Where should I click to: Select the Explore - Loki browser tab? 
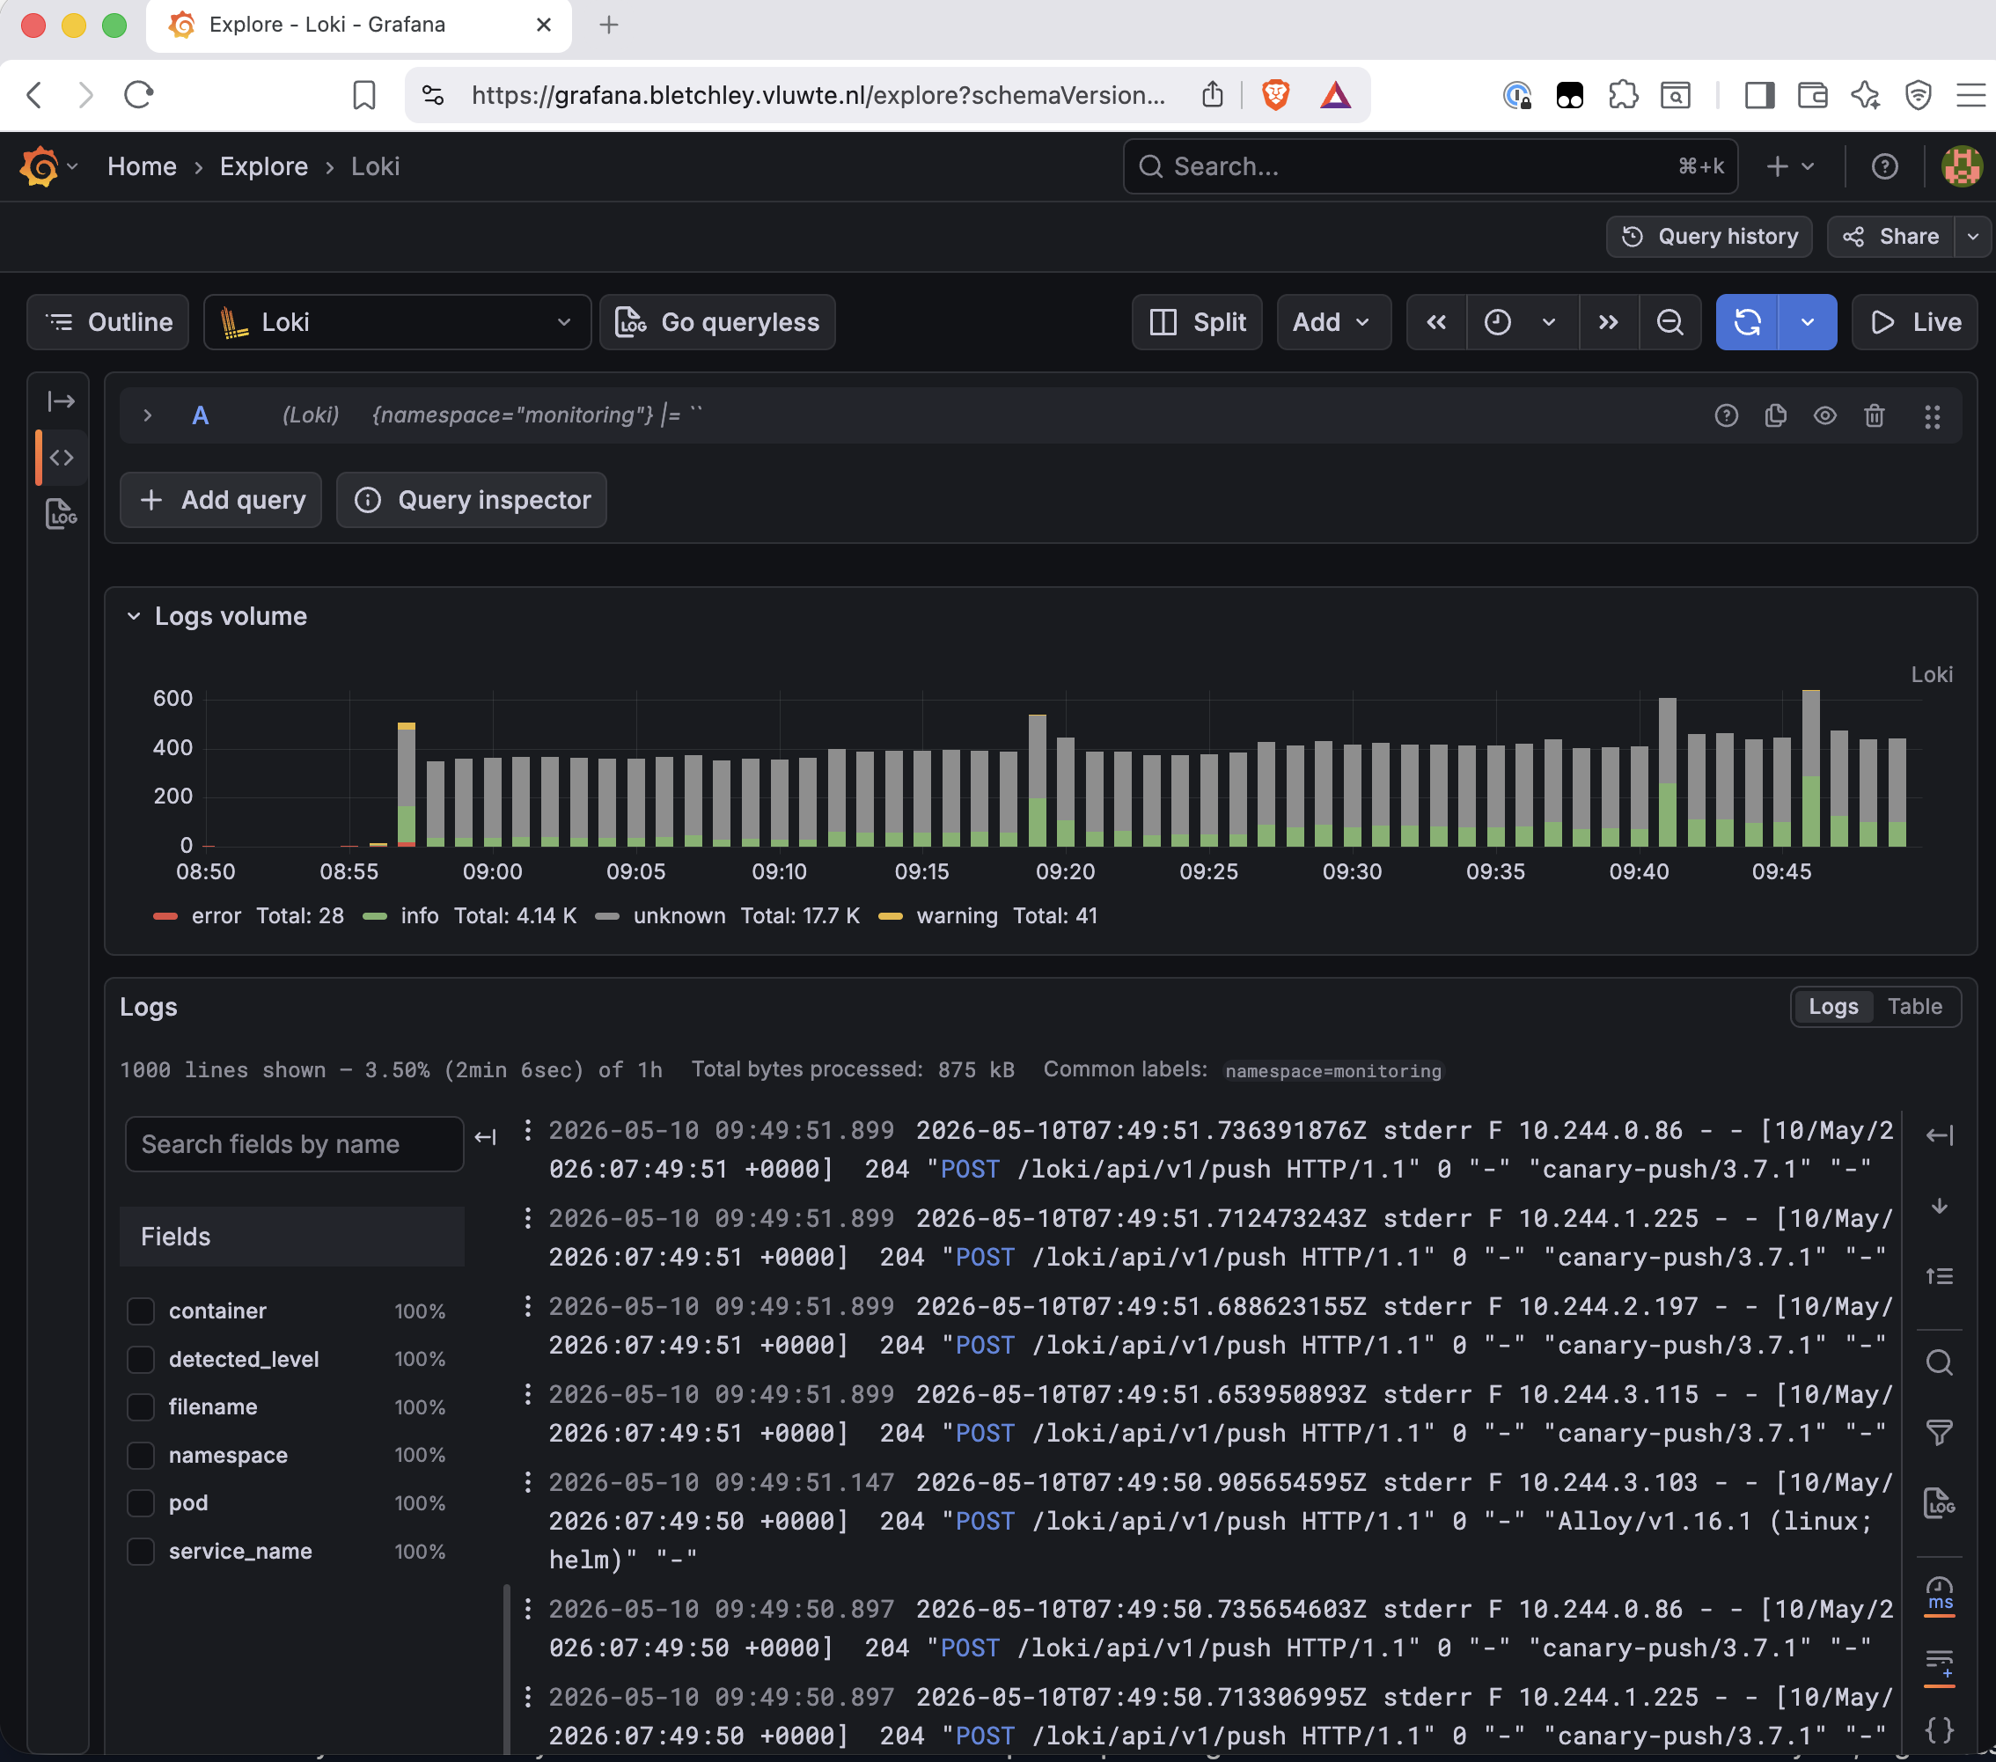point(359,26)
